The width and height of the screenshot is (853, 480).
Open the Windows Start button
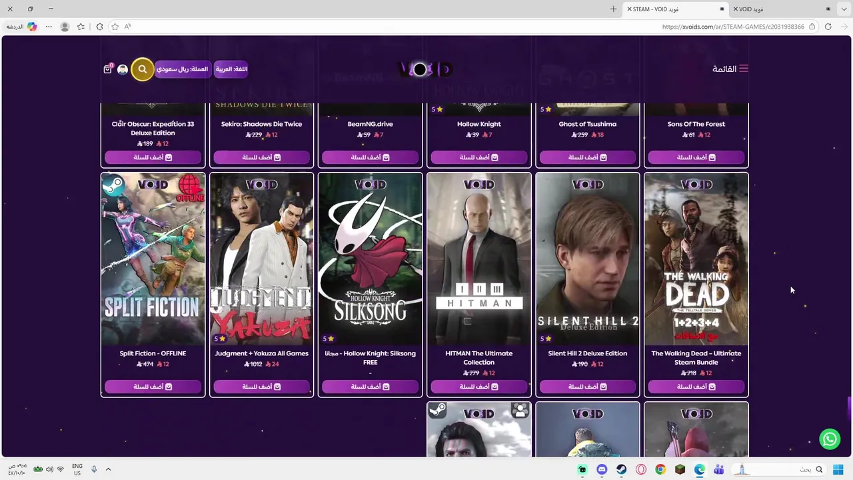838,469
